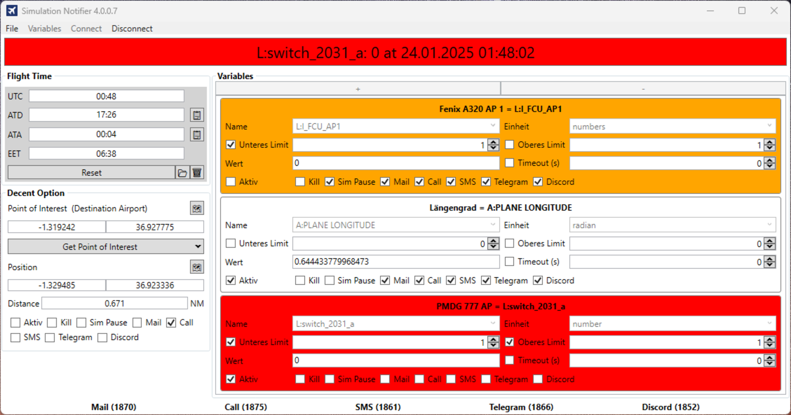Open the Variables menu

pos(44,28)
